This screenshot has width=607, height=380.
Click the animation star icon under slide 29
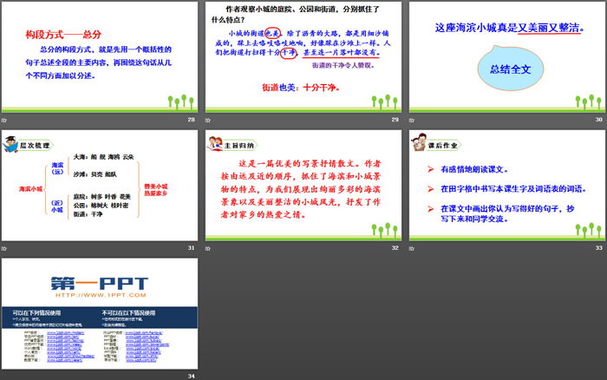pos(208,120)
